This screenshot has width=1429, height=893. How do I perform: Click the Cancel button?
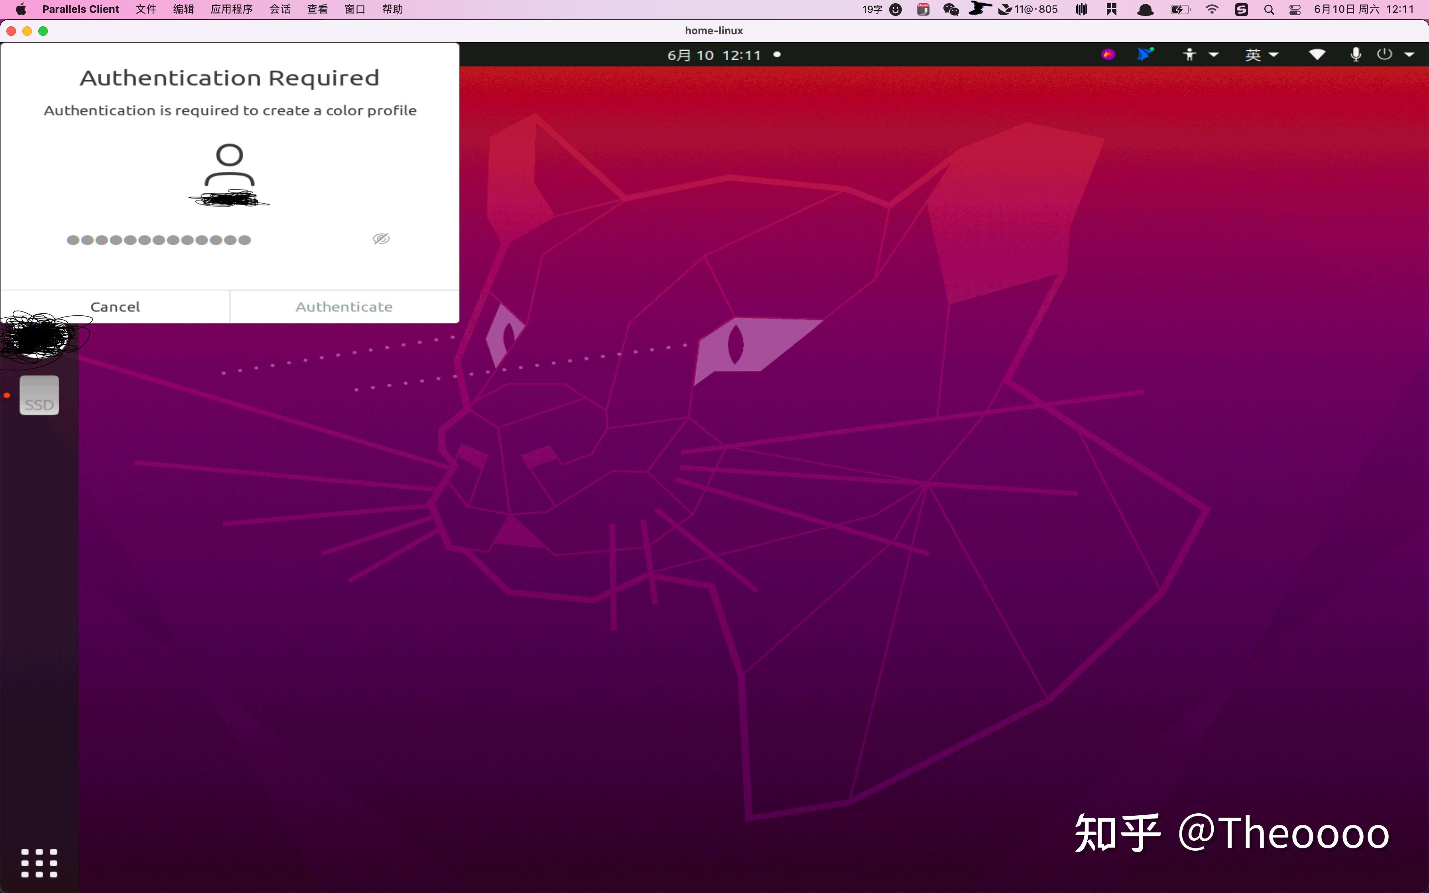tap(115, 307)
